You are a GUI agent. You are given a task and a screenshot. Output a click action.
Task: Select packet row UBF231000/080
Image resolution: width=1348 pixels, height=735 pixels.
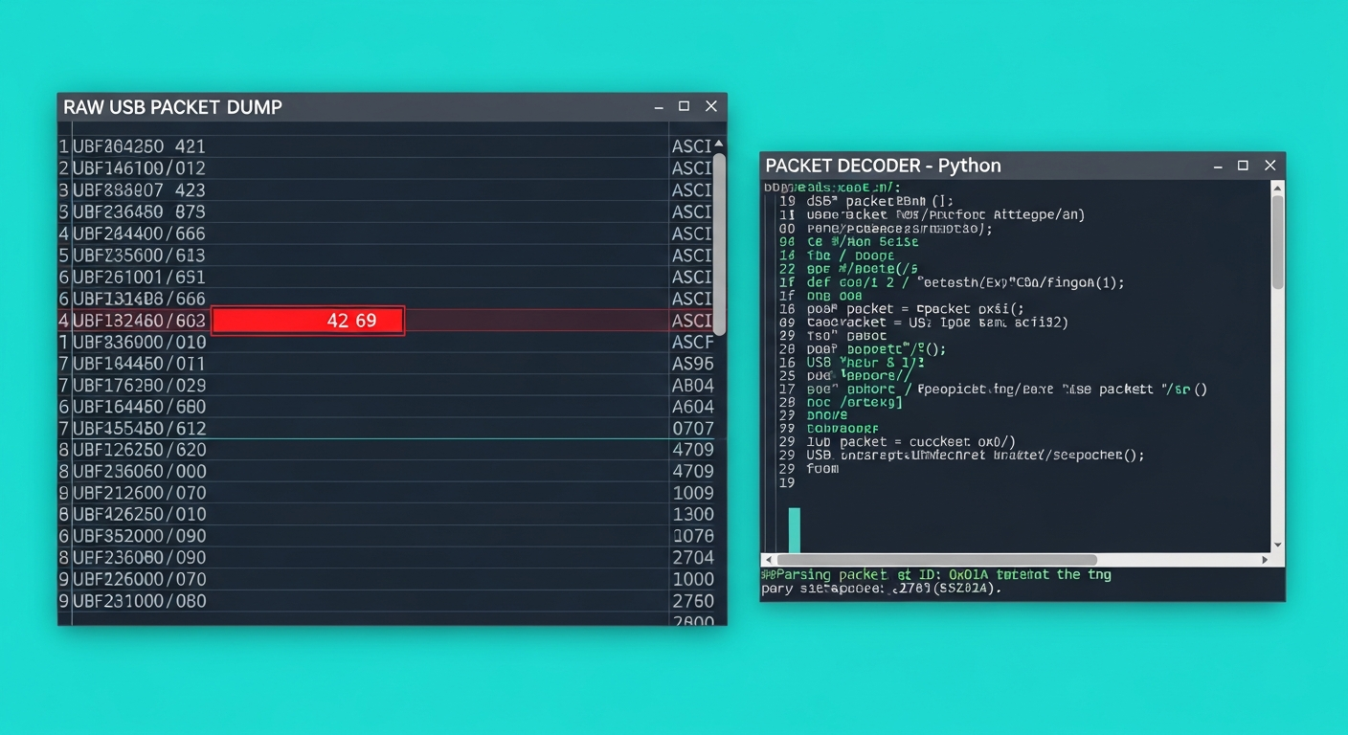point(139,601)
